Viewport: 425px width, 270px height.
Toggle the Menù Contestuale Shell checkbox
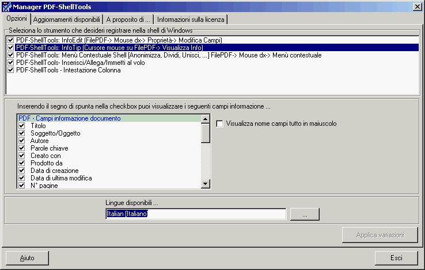[x=10, y=55]
